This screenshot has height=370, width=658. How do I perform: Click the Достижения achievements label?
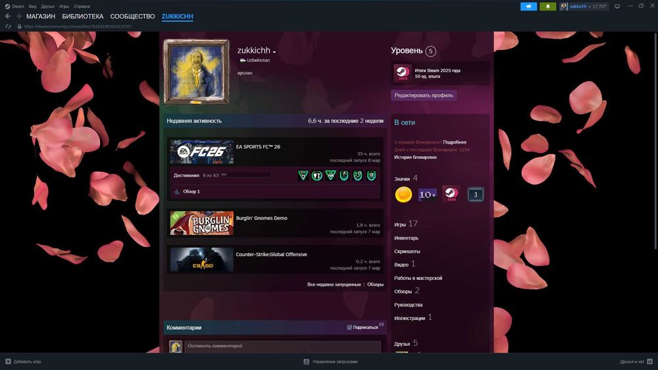pyautogui.click(x=186, y=175)
